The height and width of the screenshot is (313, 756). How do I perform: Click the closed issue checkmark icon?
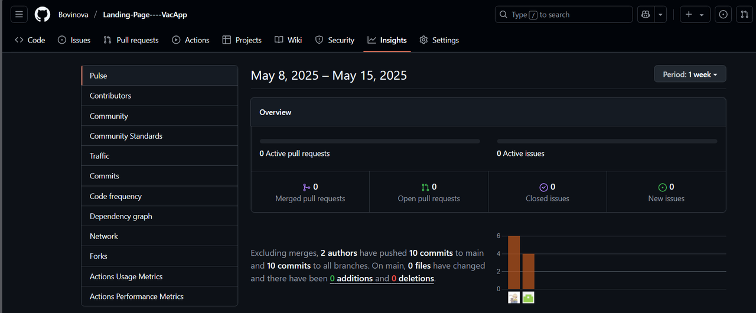point(544,187)
